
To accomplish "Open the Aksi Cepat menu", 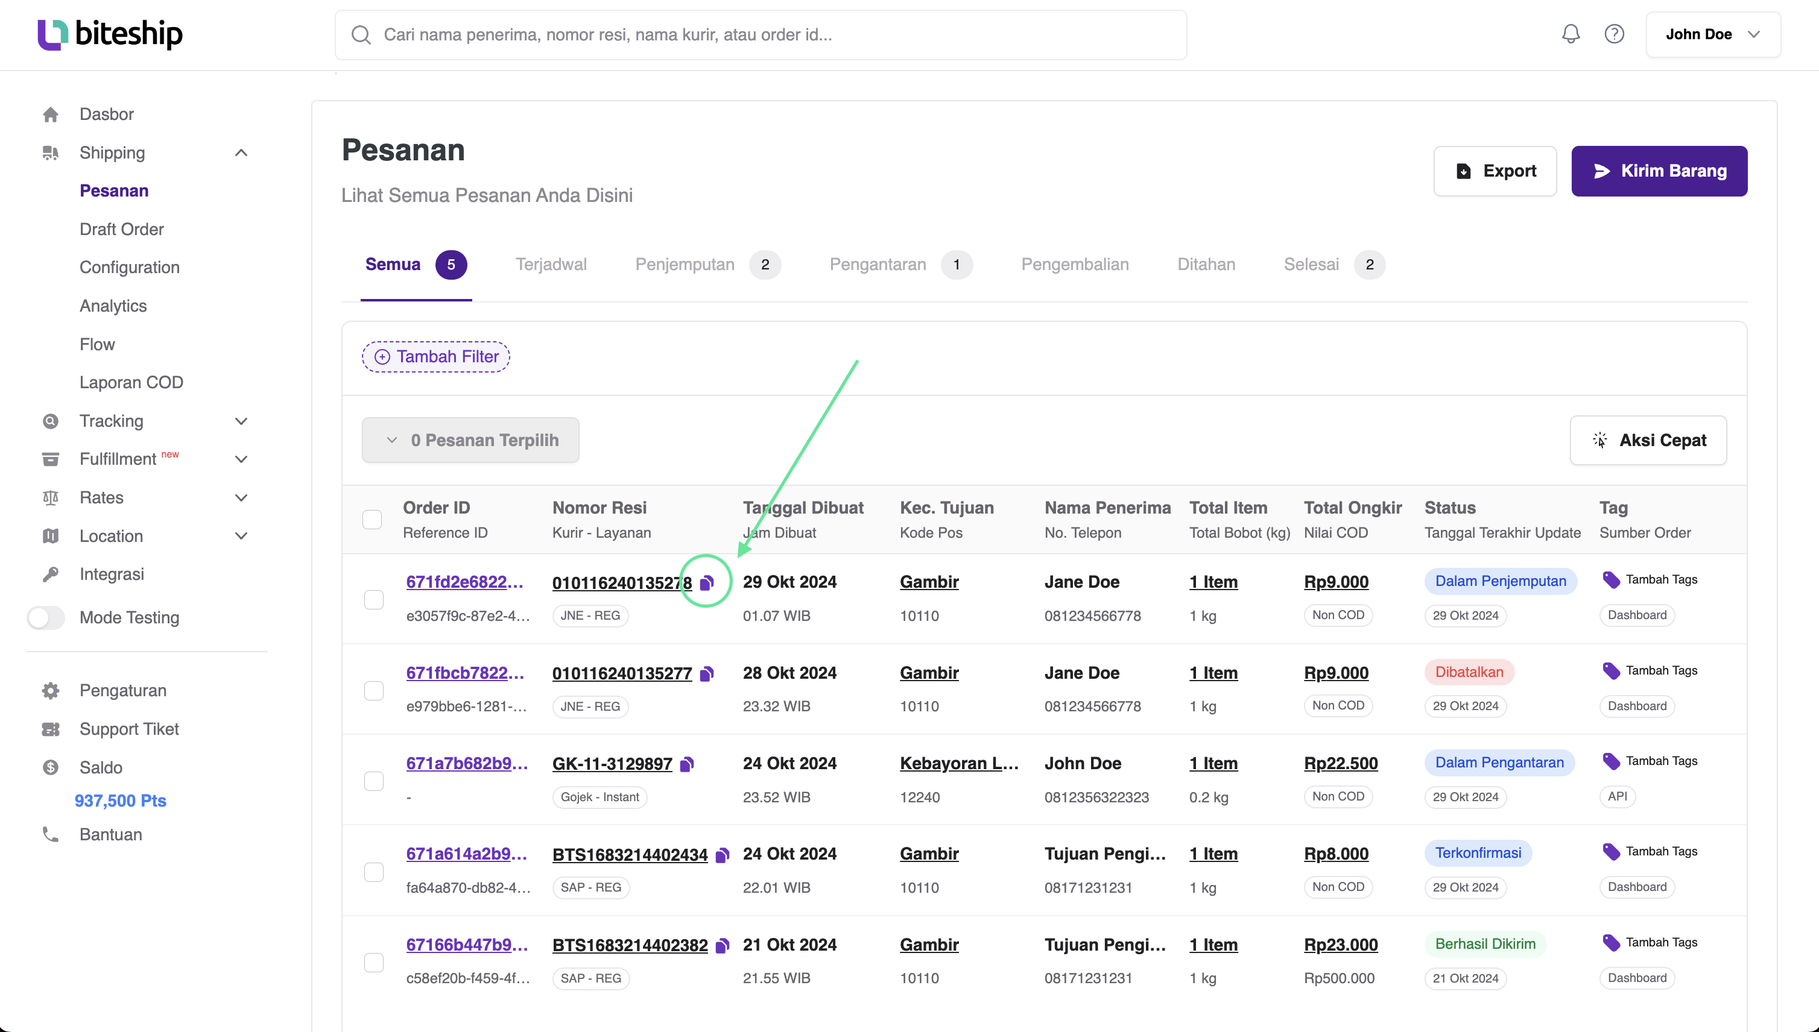I will tap(1648, 440).
